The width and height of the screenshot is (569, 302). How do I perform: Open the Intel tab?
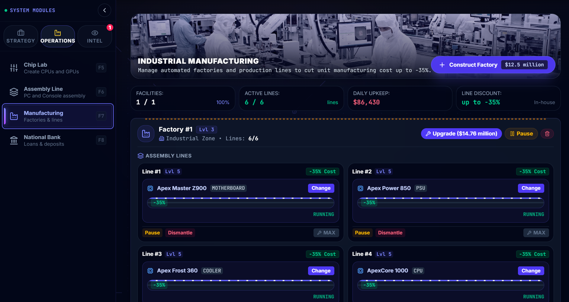(95, 37)
